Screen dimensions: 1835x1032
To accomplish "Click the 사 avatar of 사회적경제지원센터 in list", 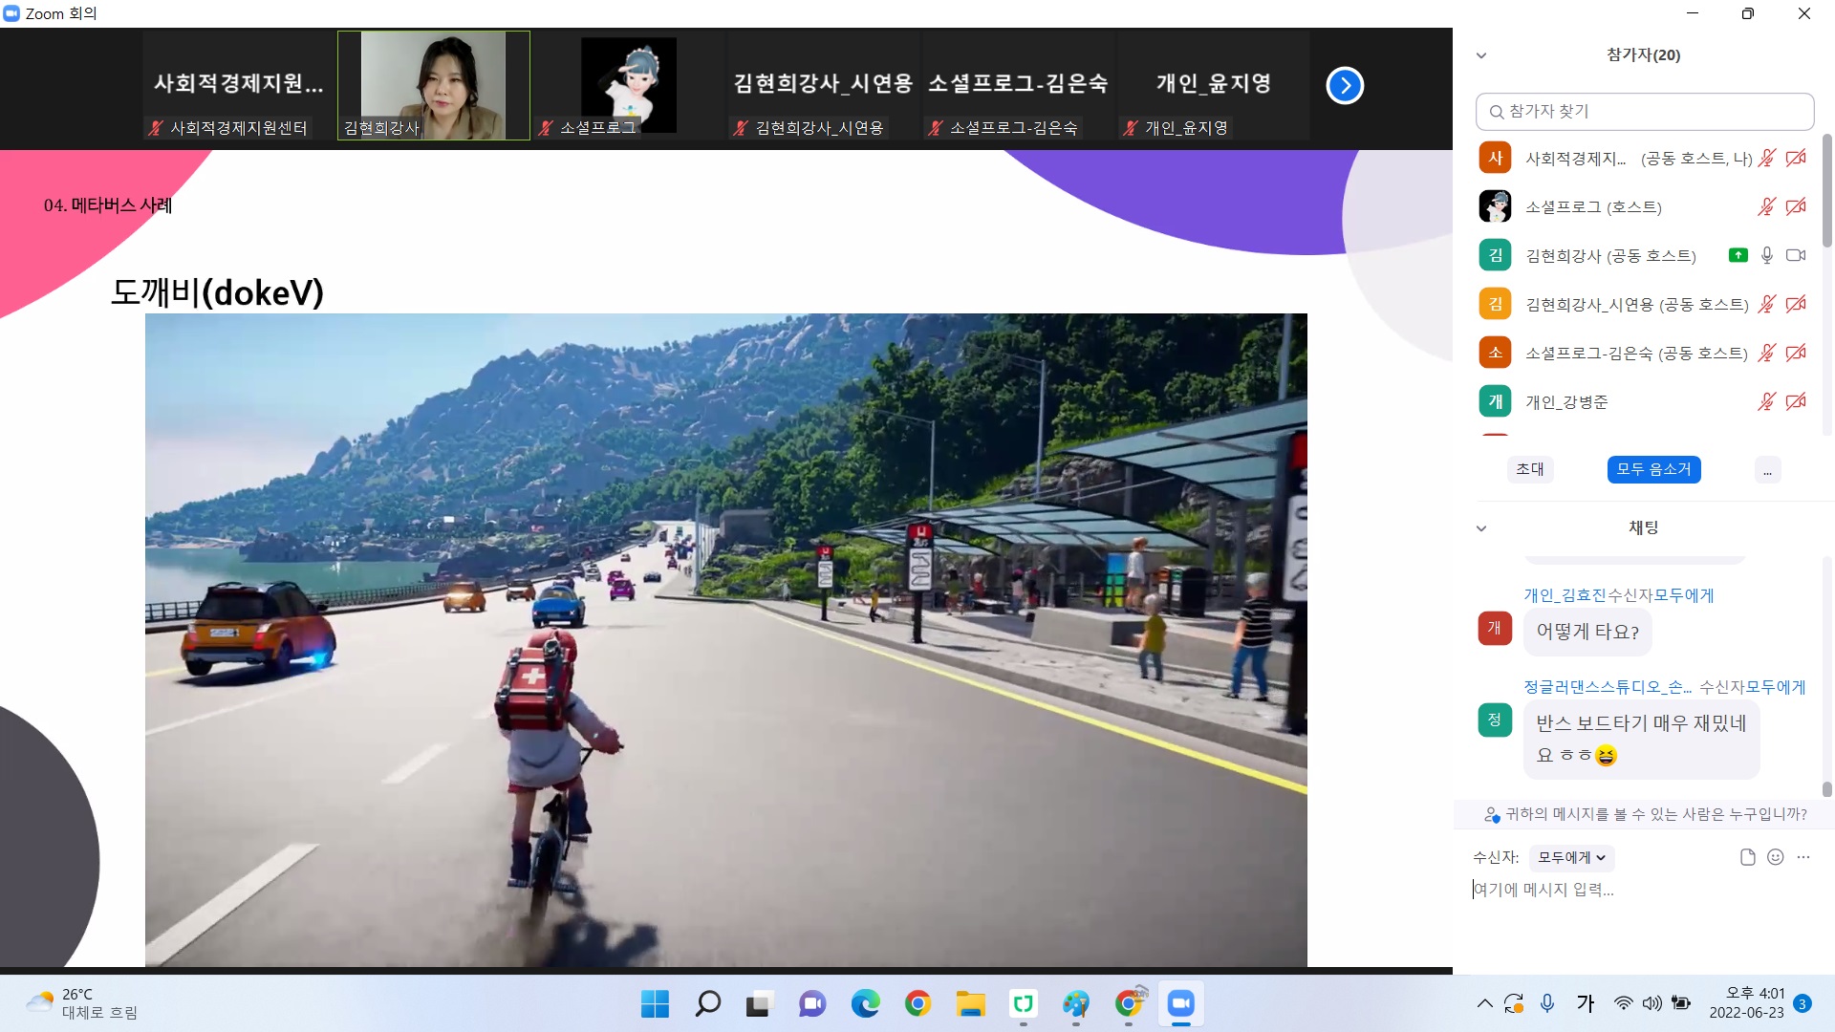I will (1495, 158).
